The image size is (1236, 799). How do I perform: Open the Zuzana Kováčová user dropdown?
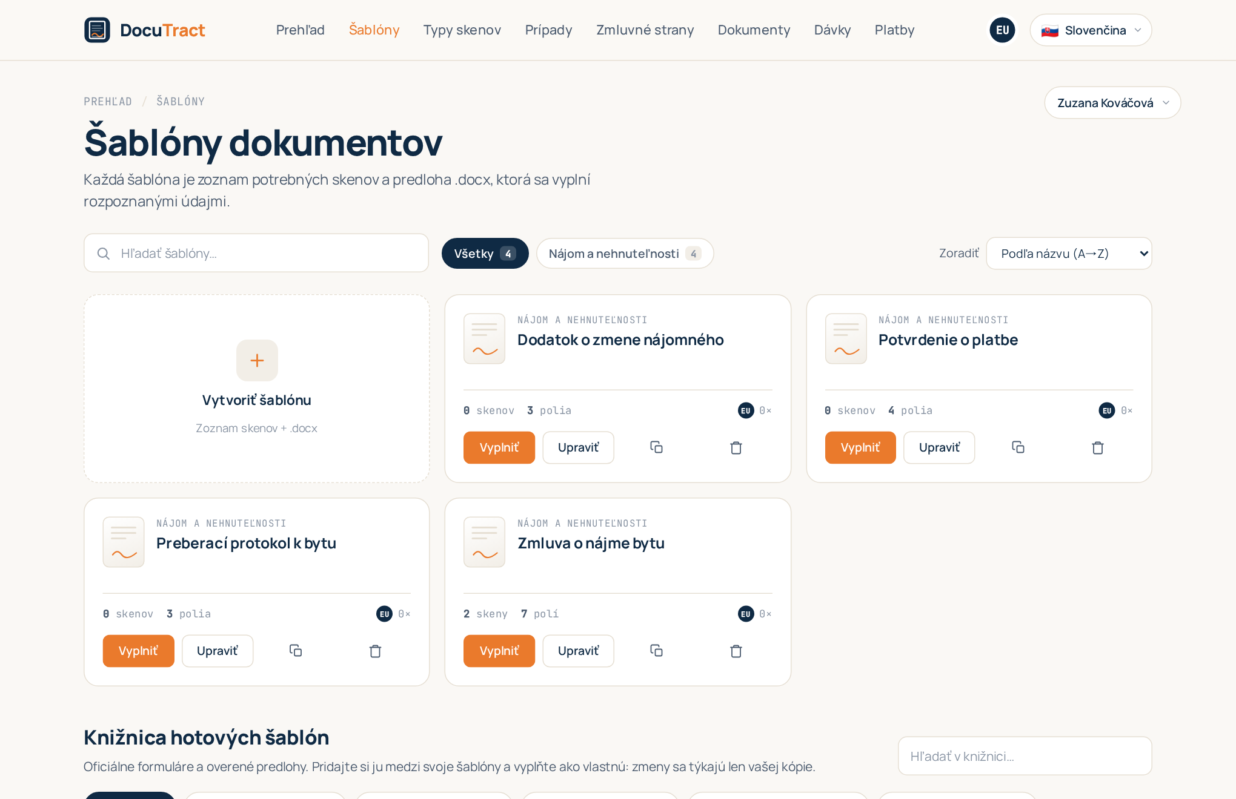tap(1112, 102)
